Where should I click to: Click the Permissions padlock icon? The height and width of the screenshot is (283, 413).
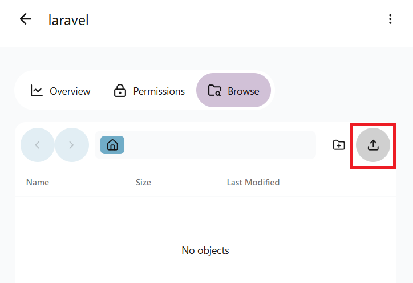click(120, 91)
